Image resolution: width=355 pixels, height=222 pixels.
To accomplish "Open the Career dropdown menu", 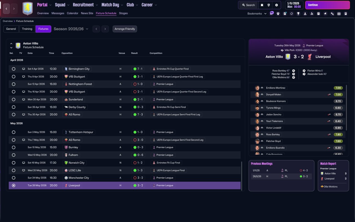I will tap(149, 5).
